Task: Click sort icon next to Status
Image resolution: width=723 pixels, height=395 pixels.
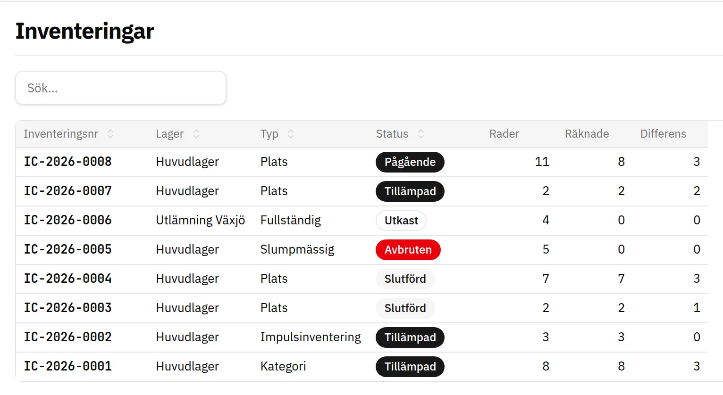Action: [421, 134]
